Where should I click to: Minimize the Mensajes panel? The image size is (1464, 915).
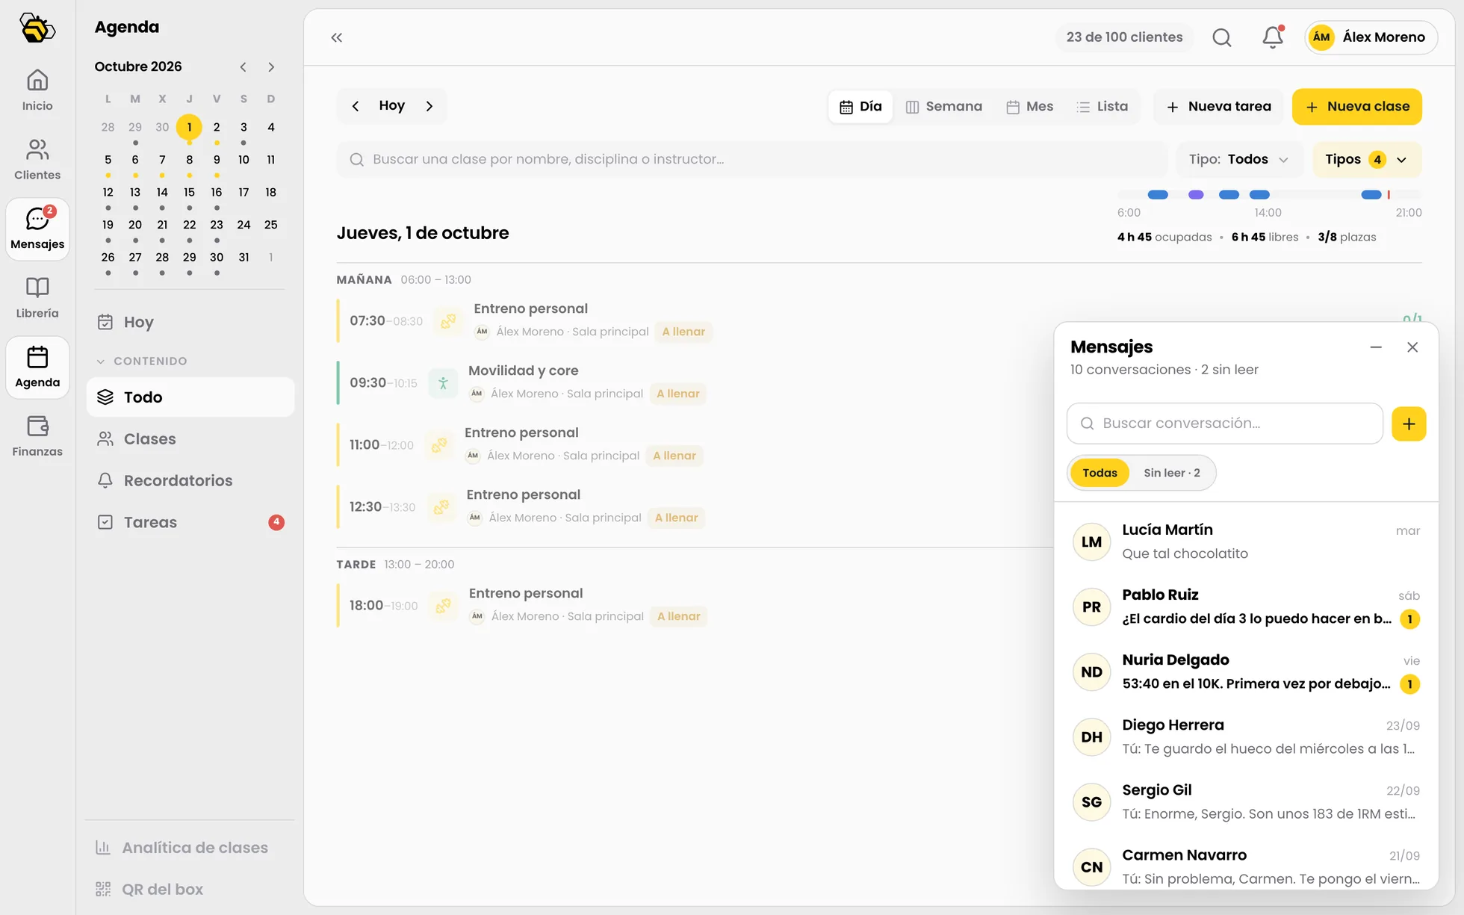click(x=1376, y=347)
